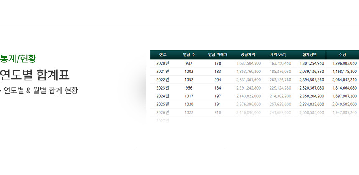359x175 pixels.
Task: Select the 세액(VAT) column header
Action: 278,55
